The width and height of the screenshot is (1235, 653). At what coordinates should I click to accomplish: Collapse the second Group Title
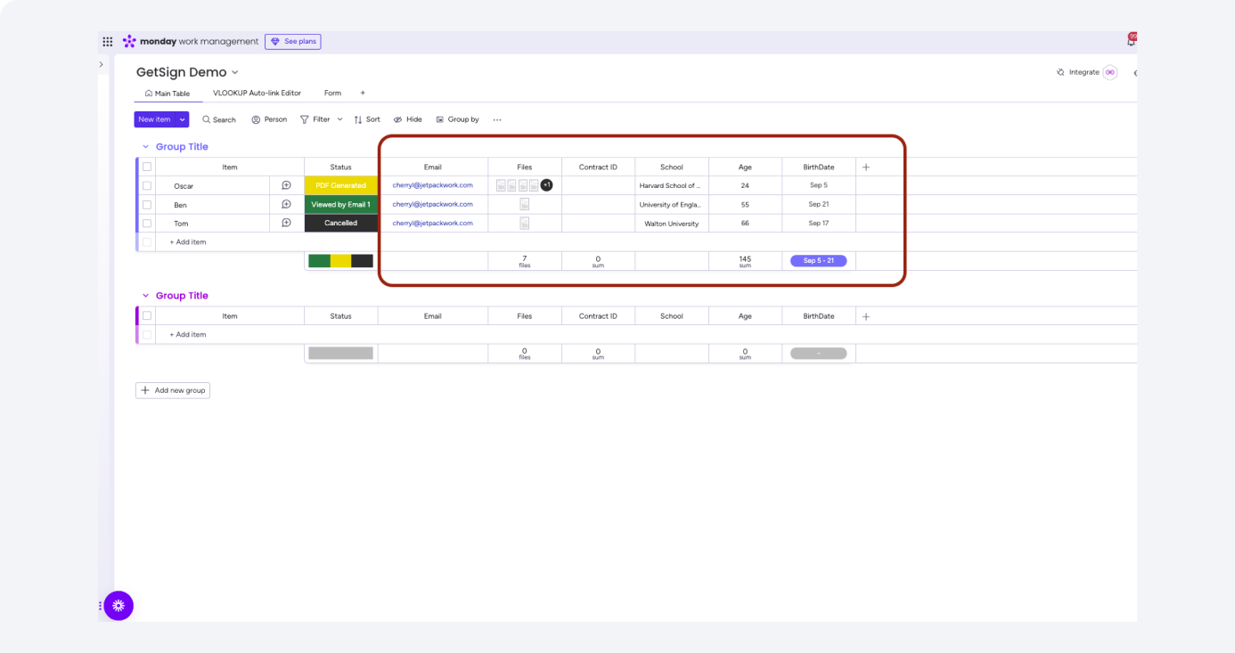click(145, 296)
